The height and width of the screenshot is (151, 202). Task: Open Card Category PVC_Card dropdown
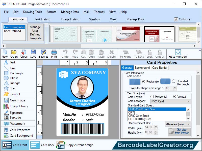pos(171,101)
